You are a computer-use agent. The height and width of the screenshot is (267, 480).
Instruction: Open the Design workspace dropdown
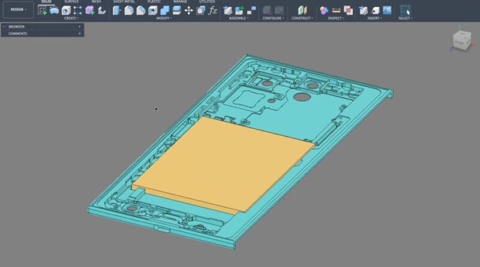pyautogui.click(x=17, y=10)
